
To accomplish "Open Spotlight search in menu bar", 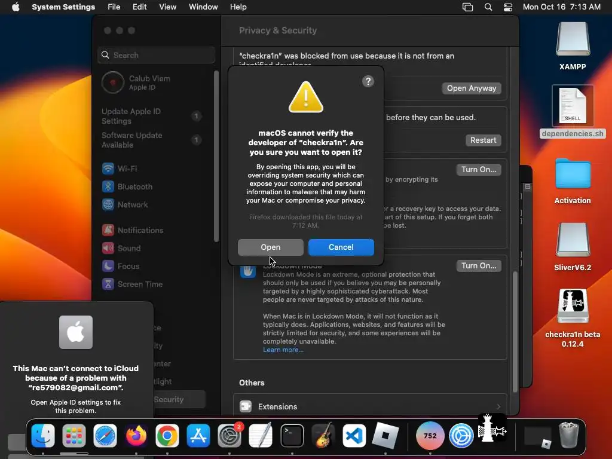I will click(x=488, y=7).
